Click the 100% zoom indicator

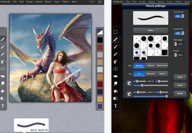(x=92, y=2)
